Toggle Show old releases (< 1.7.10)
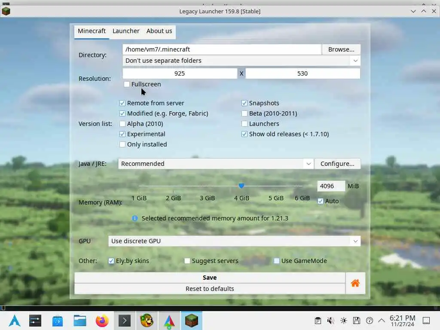The height and width of the screenshot is (330, 440). (x=244, y=134)
